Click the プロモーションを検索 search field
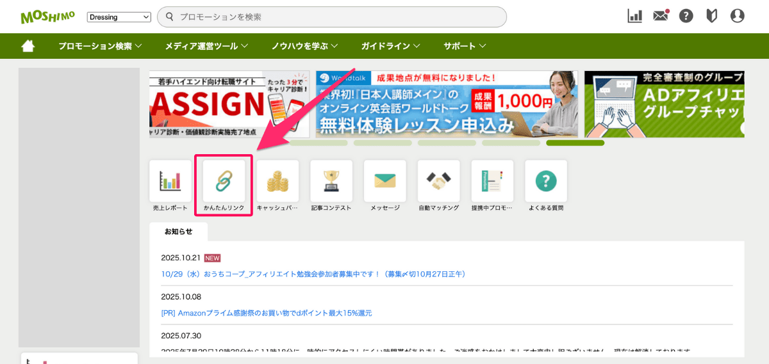This screenshot has height=364, width=769. 332,17
